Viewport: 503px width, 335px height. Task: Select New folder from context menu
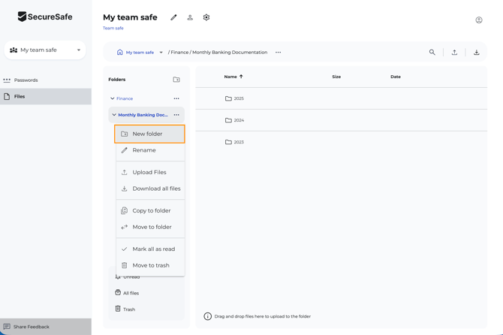tap(149, 134)
